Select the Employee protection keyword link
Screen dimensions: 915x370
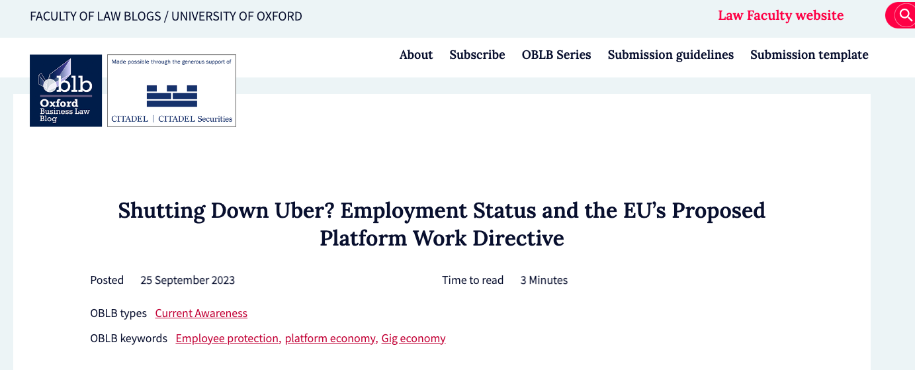[227, 338]
